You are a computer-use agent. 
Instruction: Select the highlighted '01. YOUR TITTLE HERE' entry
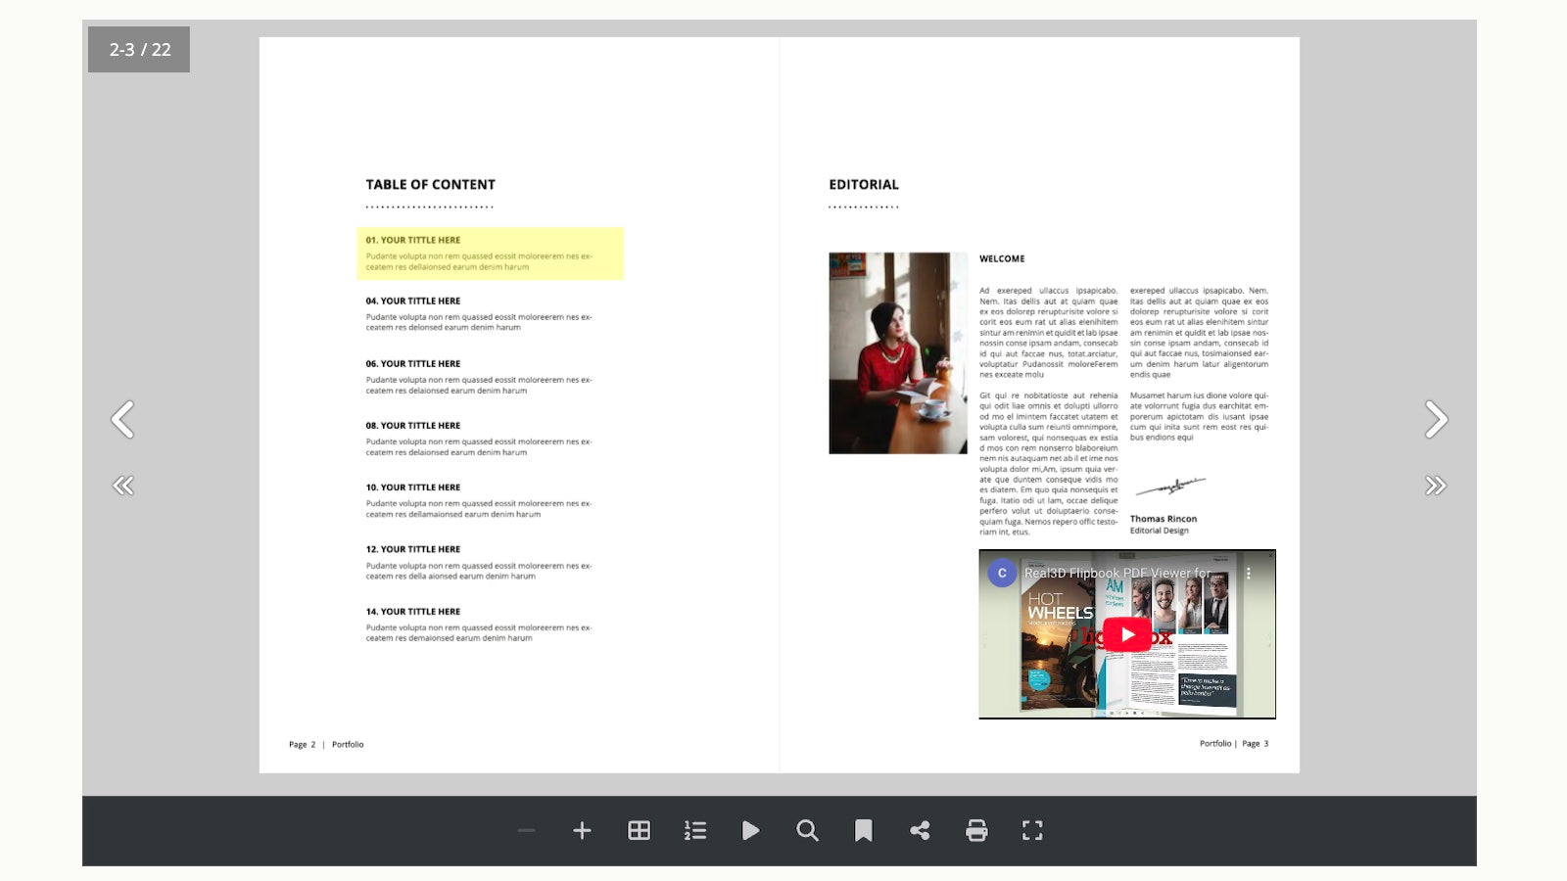490,253
